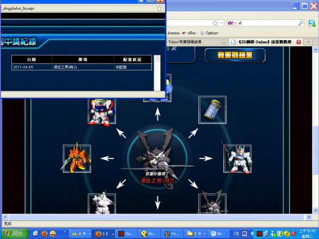Viewport: 319px width, 239px height.
Task: Click the horizontal scrollbar left arrow
Action: coord(5,217)
